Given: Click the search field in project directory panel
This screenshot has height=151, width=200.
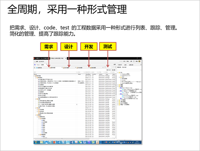Looking at the screenshot, I should pyautogui.click(x=129, y=70).
